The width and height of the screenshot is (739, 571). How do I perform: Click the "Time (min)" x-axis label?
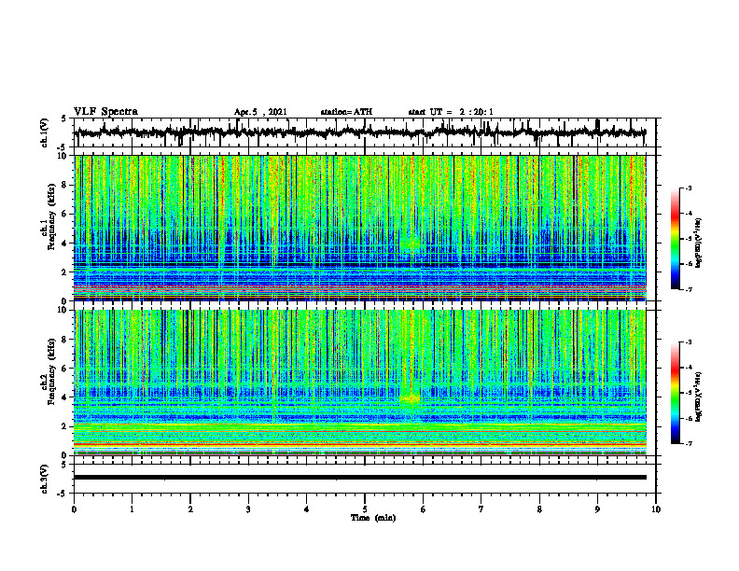(373, 518)
